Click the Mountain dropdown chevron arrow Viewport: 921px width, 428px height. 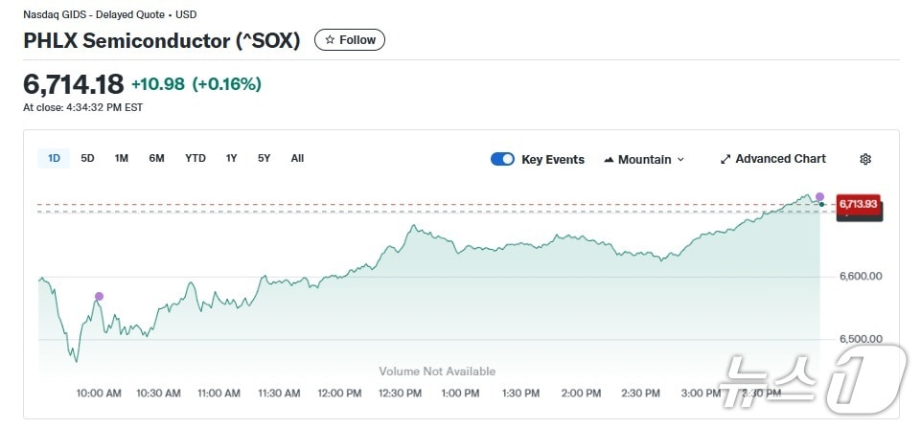(681, 160)
